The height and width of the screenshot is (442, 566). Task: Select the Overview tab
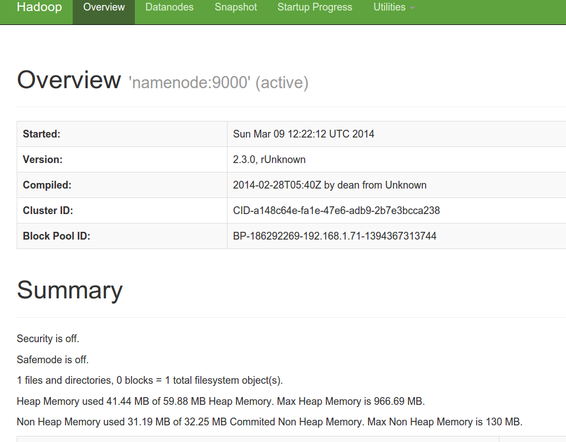coord(103,7)
